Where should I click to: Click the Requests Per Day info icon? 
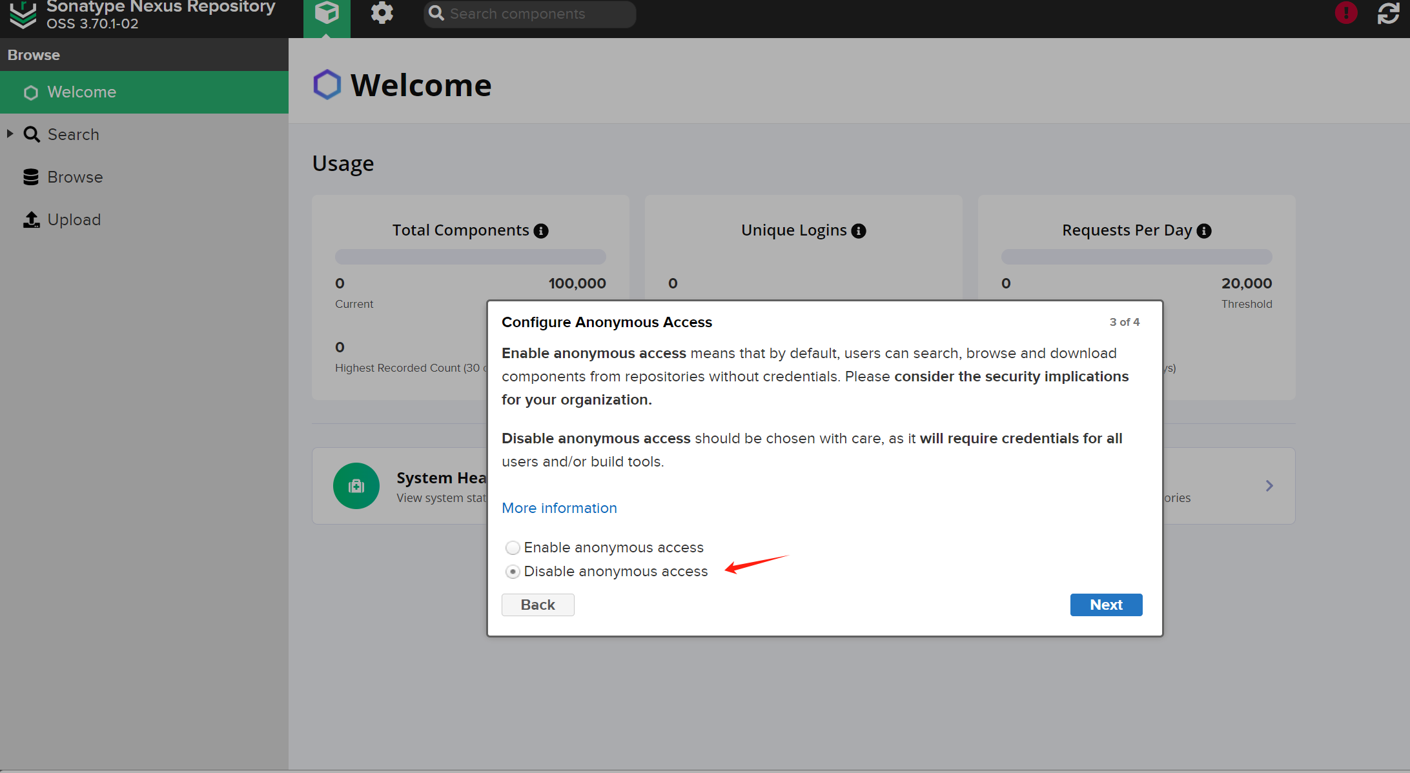(1204, 231)
